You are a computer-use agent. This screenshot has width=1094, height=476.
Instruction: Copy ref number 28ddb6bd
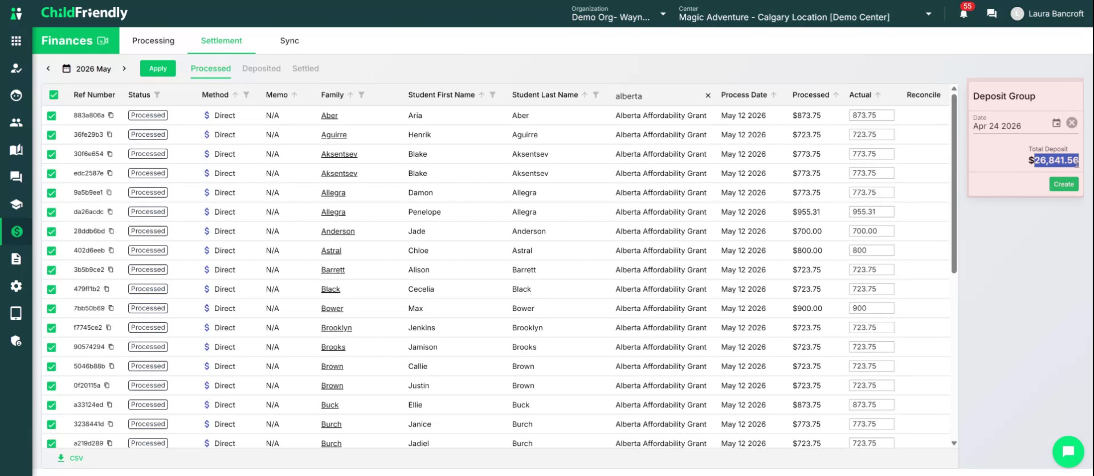111,231
